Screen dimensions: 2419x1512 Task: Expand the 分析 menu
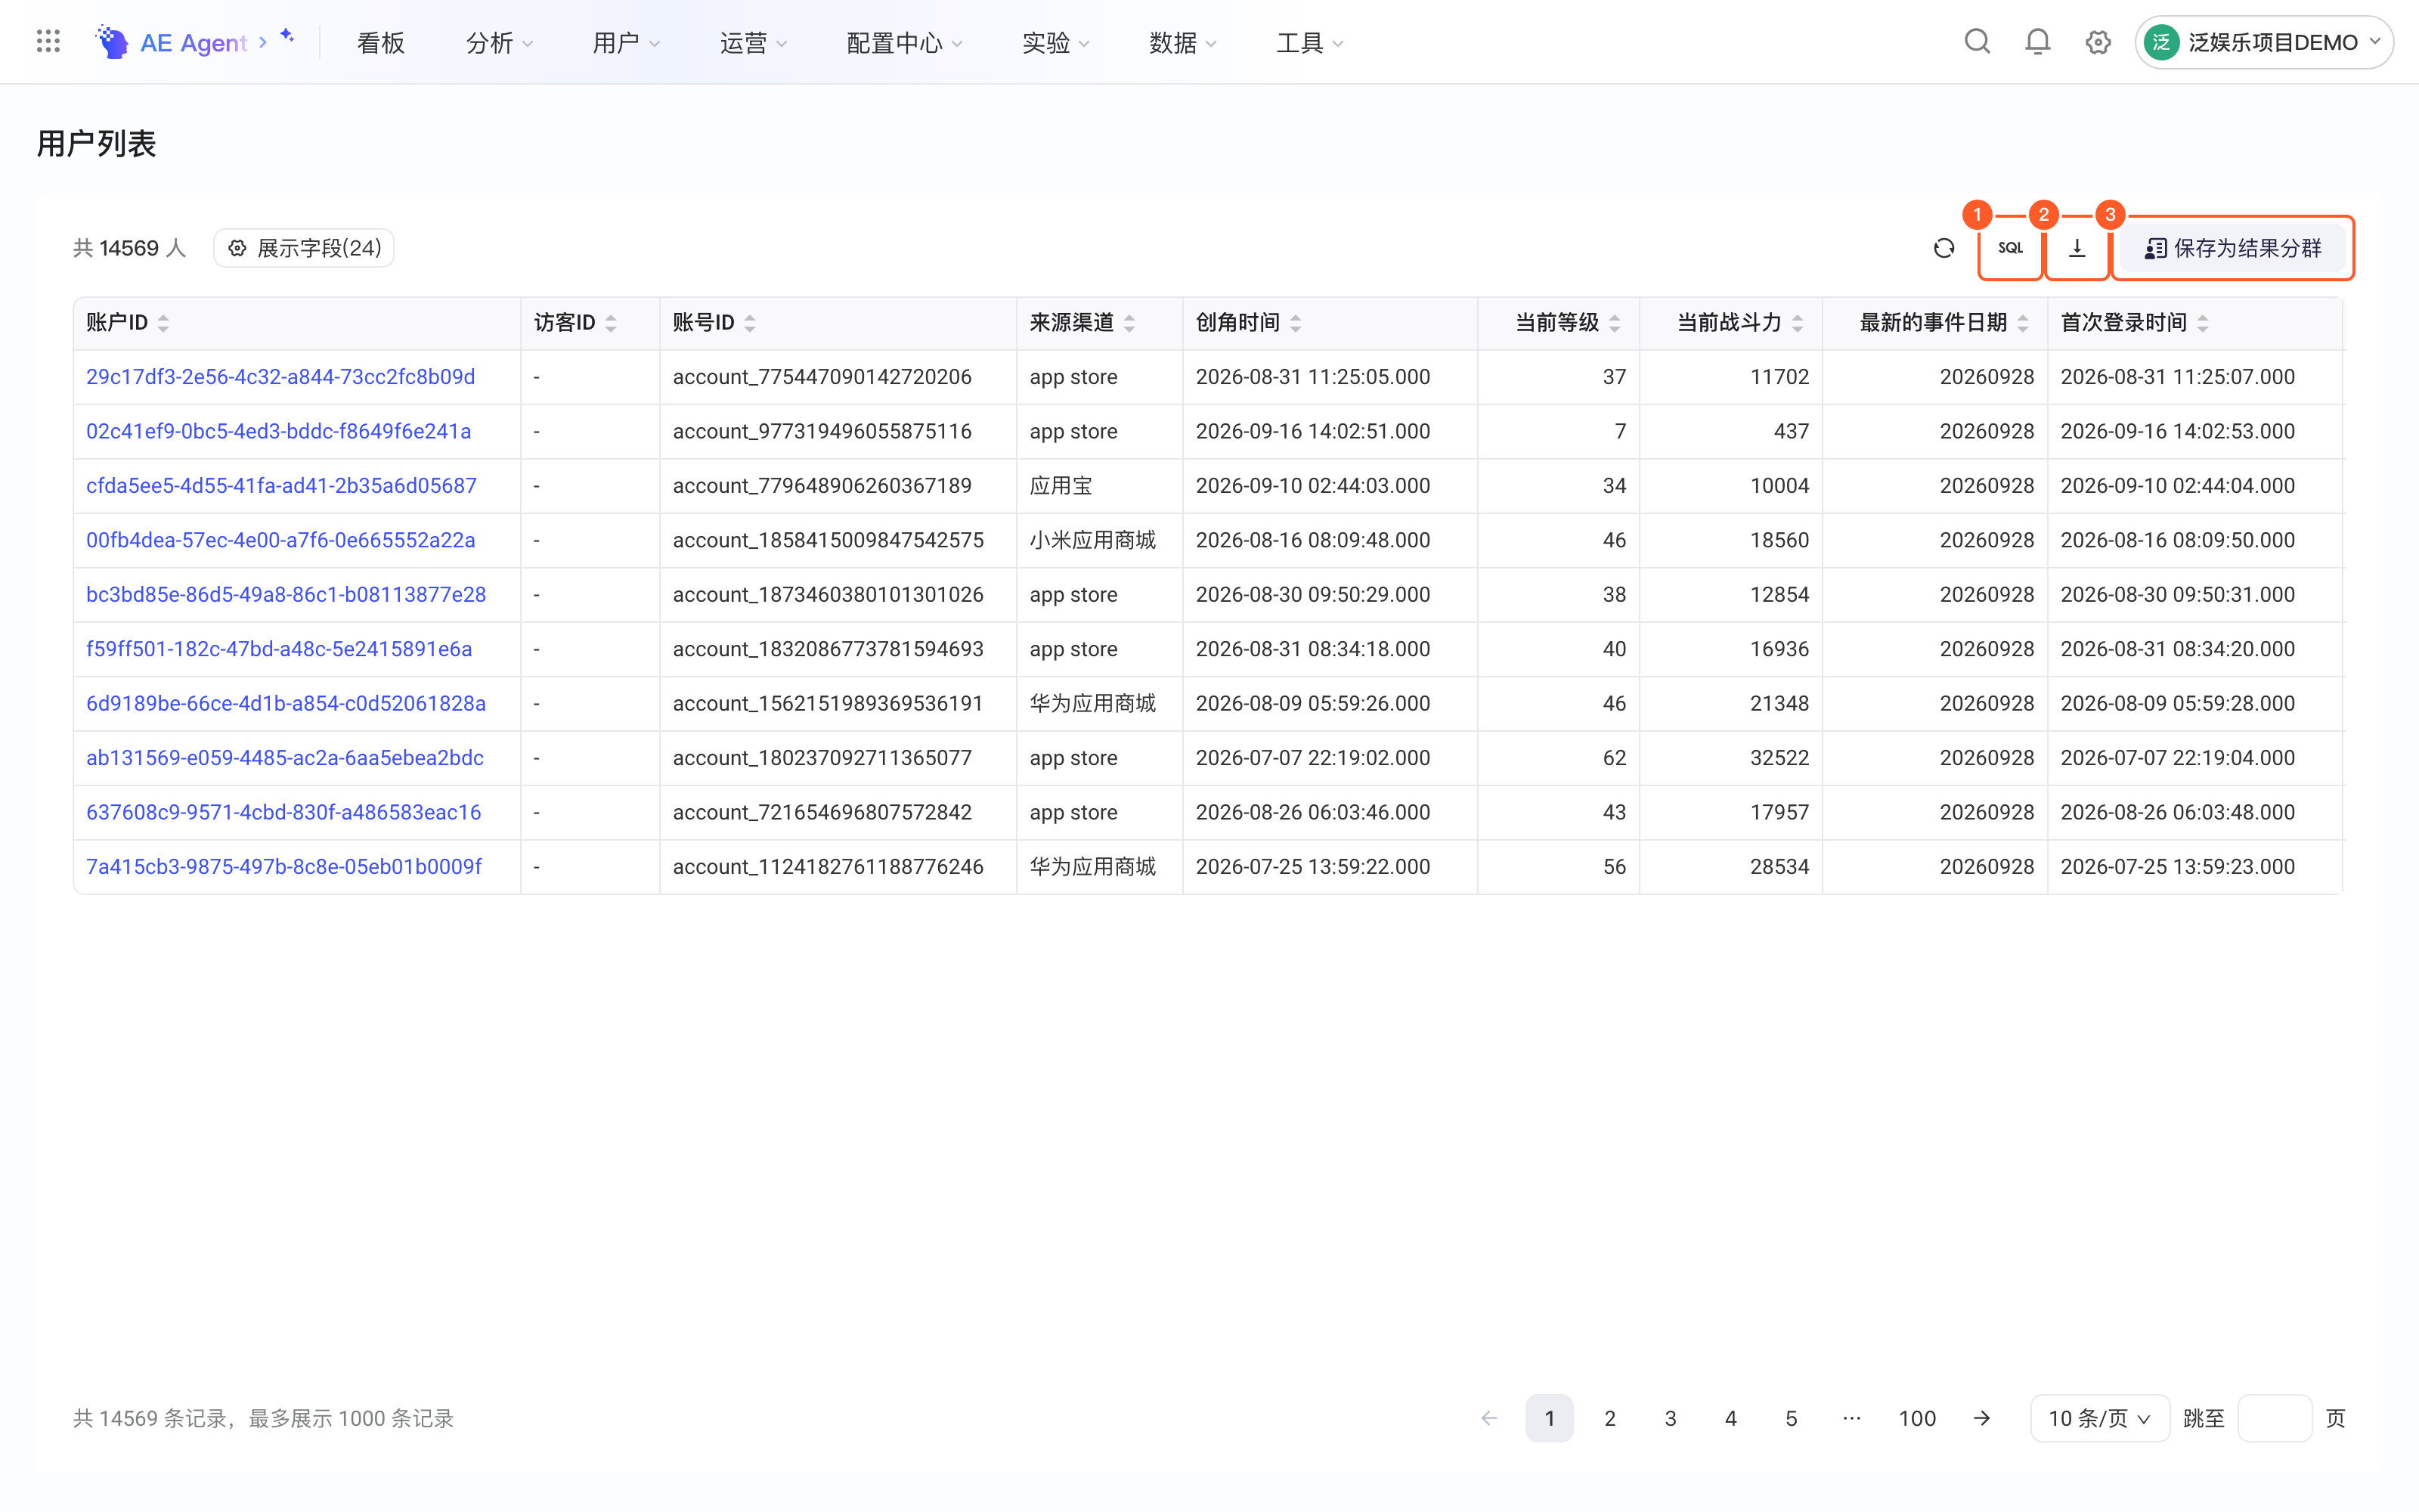(499, 42)
